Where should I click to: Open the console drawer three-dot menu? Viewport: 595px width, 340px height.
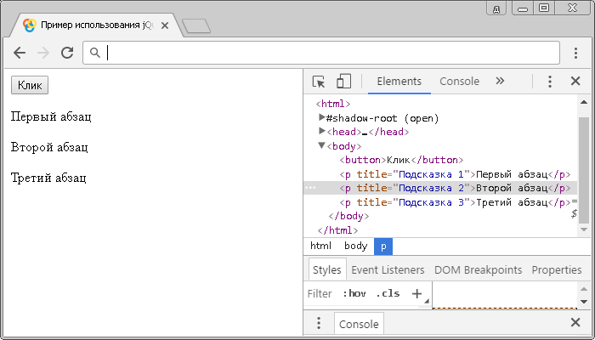pos(319,323)
